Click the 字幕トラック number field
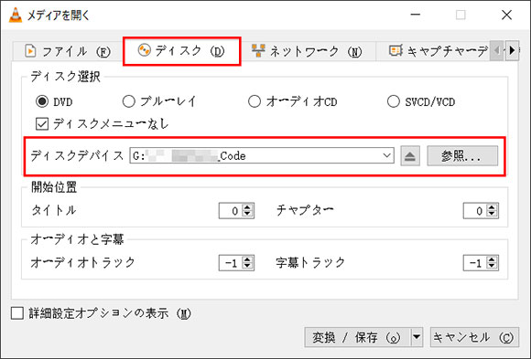 tap(475, 263)
